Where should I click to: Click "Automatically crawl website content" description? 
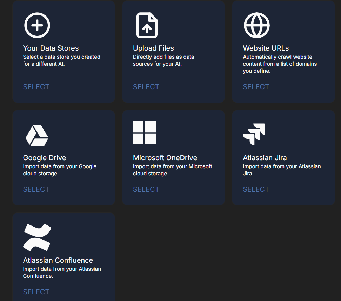pos(280,64)
